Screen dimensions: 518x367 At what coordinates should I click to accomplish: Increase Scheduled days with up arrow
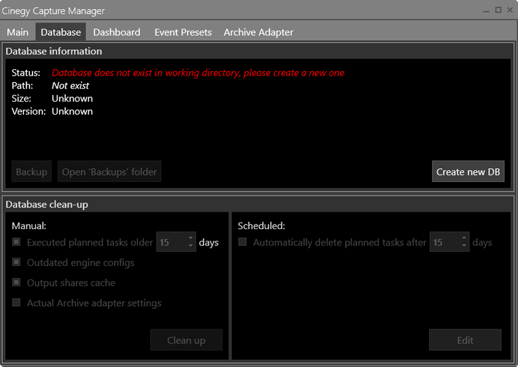pyautogui.click(x=464, y=238)
